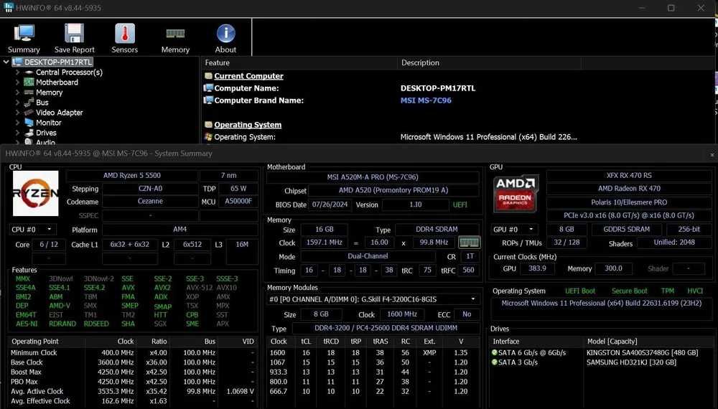Click the Monitor tree icon

29,123
